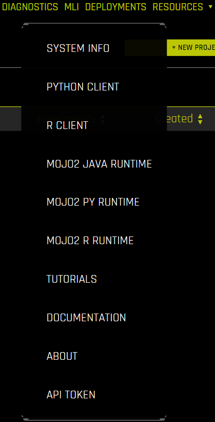Screen dimensions: 215x422
Task: Open the System Info menu entry
Action: click(x=78, y=48)
